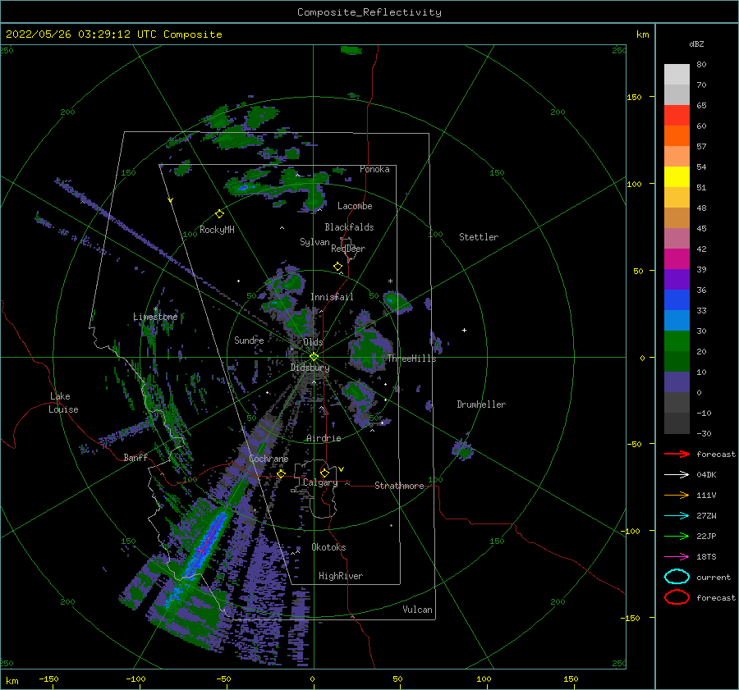Click the Vulcan label
Image resolution: width=739 pixels, height=690 pixels.
pyautogui.click(x=417, y=610)
